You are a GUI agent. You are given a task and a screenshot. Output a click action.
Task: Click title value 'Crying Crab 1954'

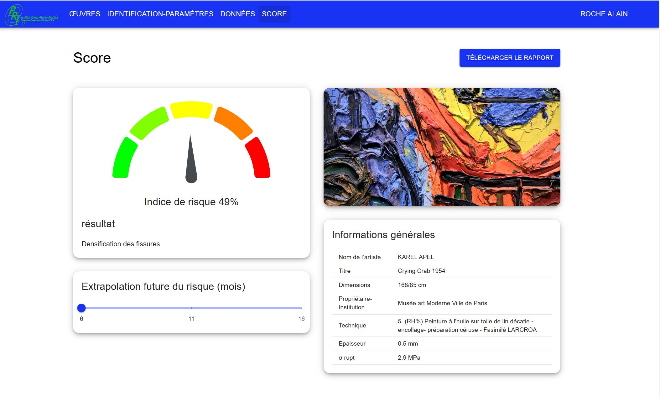coord(421,271)
